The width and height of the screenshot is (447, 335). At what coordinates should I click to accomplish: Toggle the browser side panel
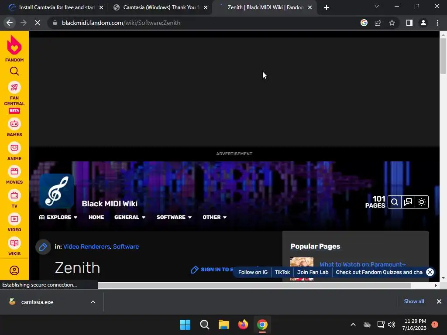[409, 23]
